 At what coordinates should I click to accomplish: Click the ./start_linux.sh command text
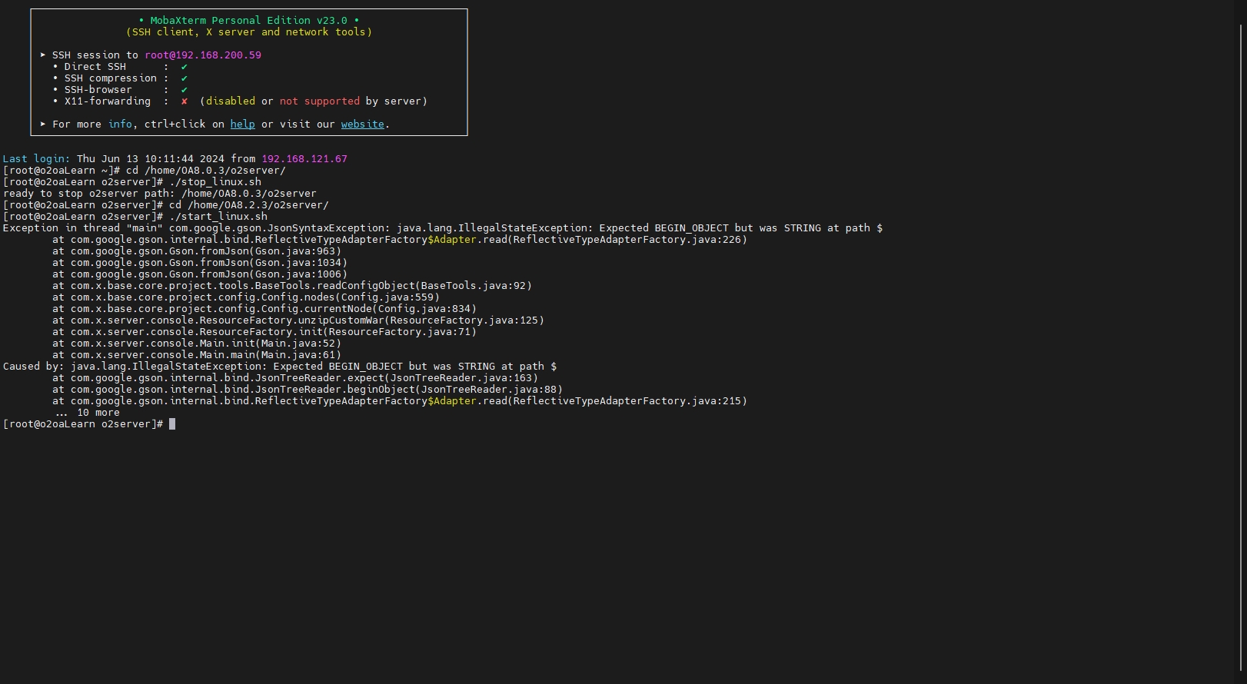point(218,217)
